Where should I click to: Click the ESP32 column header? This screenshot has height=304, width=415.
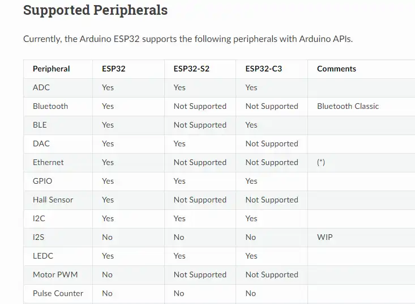[x=114, y=69]
